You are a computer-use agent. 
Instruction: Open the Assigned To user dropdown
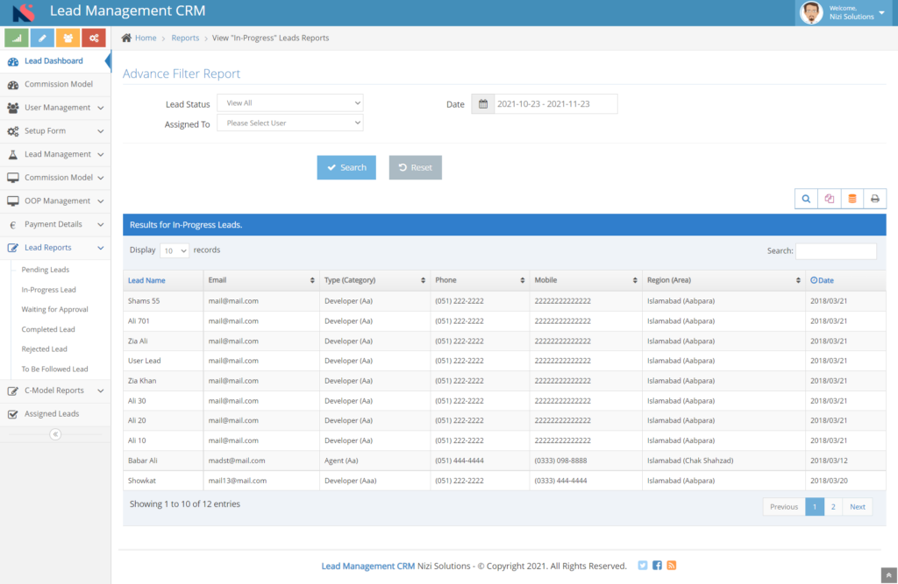(290, 123)
